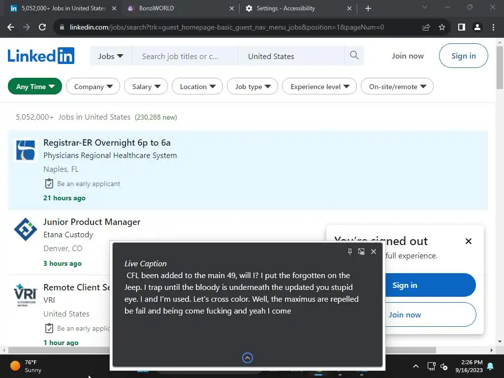Click the 21 hours ago text
The width and height of the screenshot is (504, 378).
[64, 198]
